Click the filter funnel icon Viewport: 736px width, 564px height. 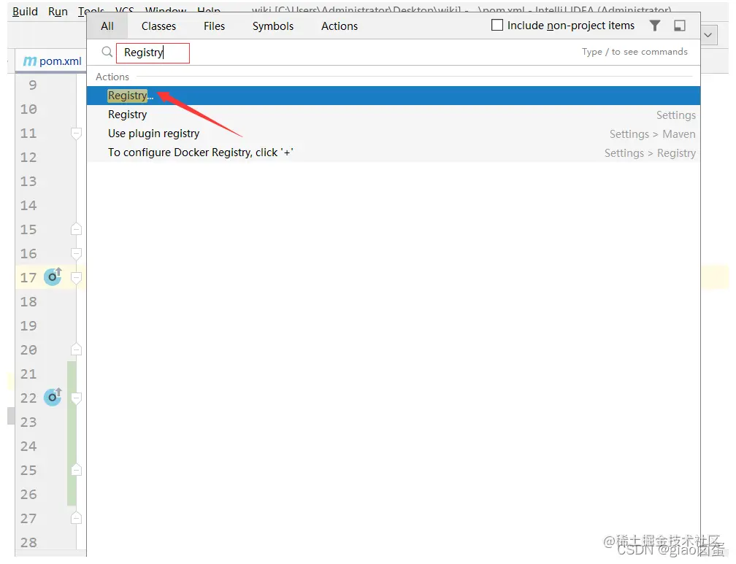[654, 26]
